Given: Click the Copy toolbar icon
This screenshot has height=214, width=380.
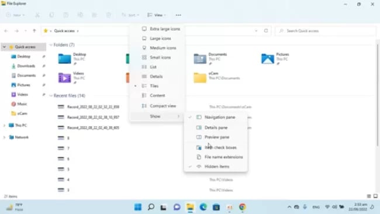Looking at the screenshot, I should click(x=51, y=15).
